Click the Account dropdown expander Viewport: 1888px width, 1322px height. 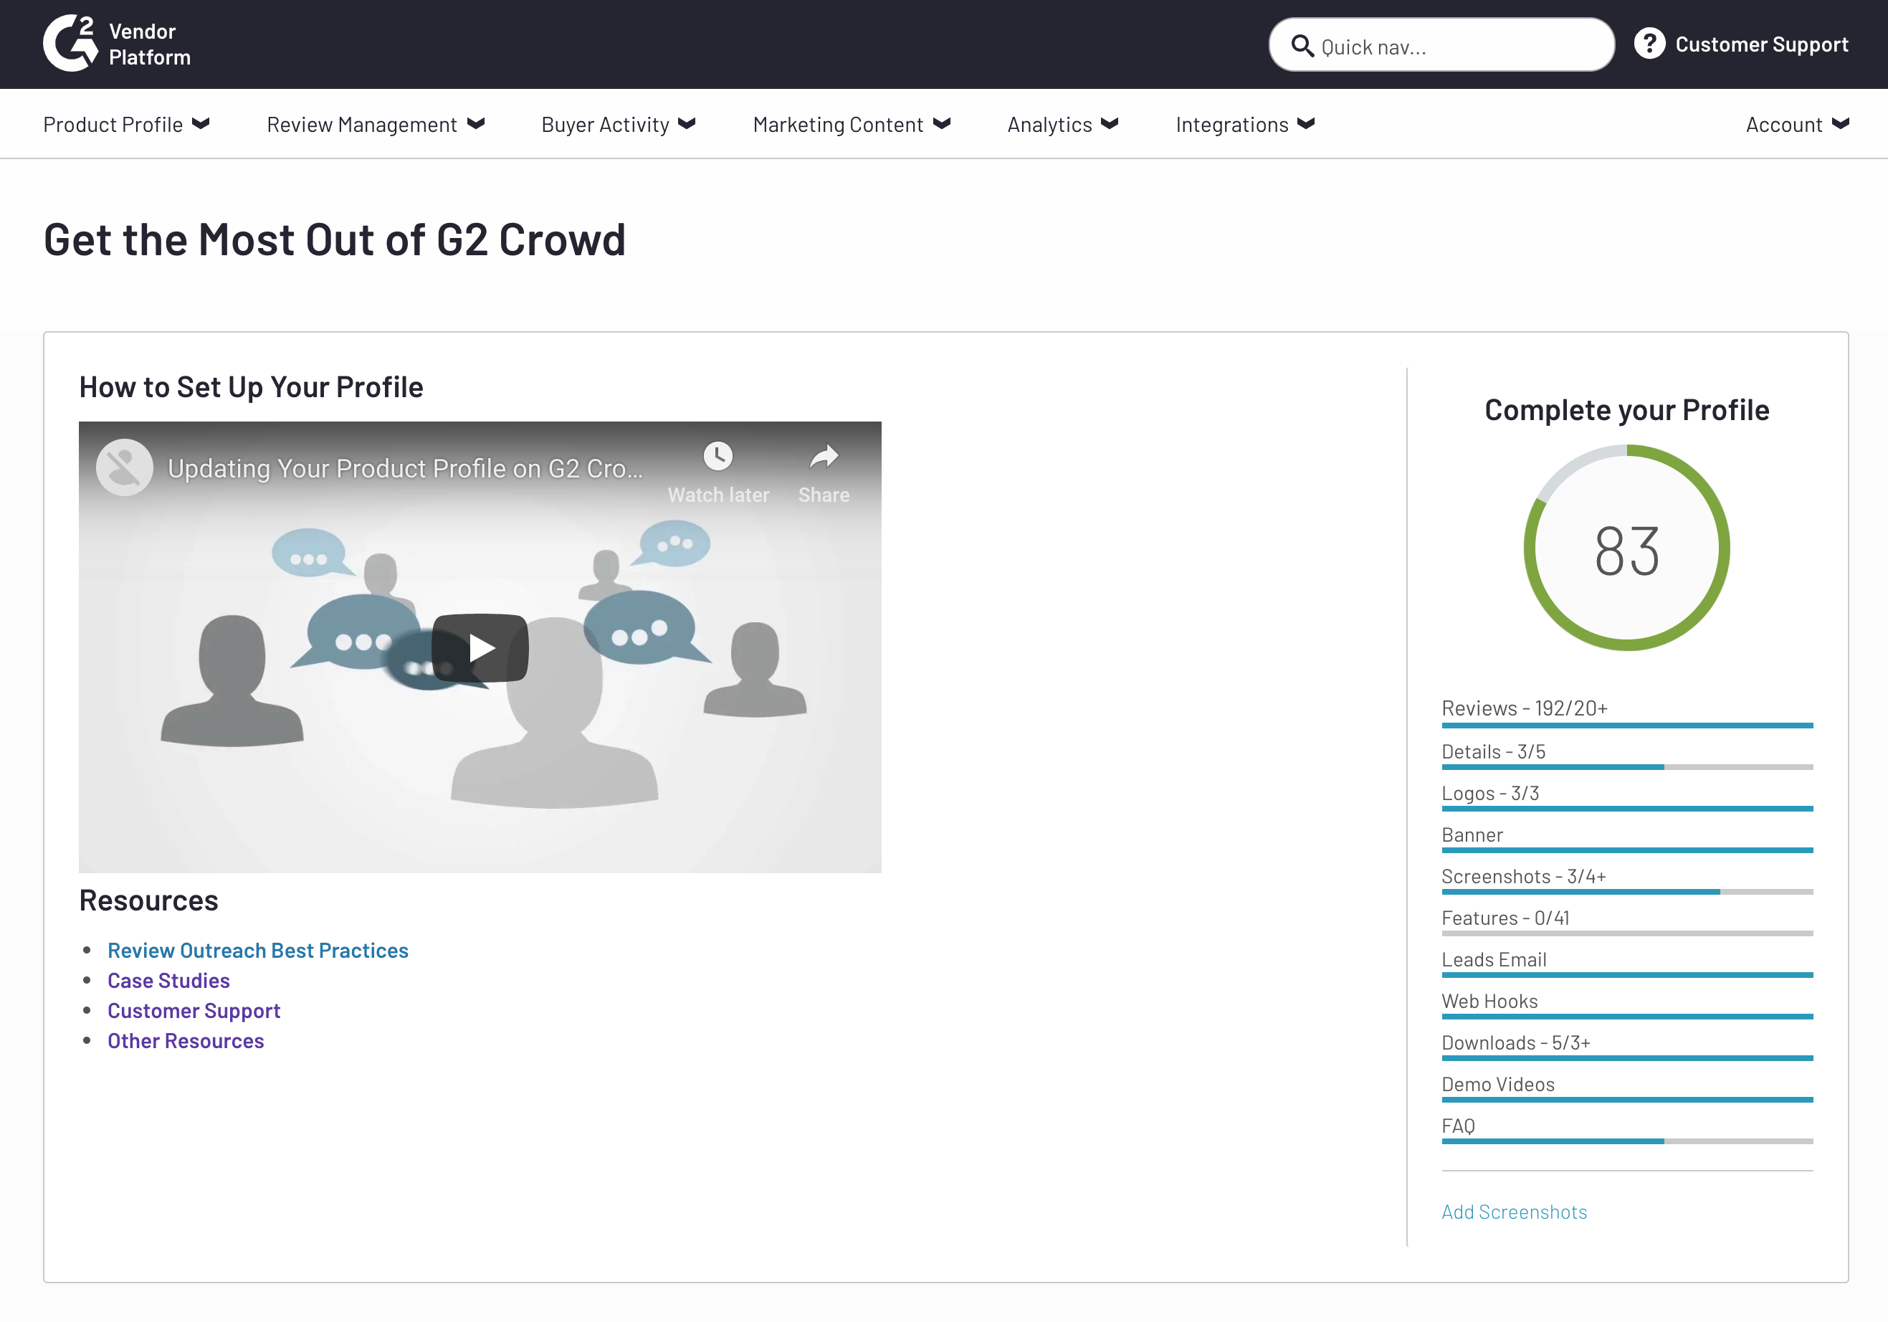pyautogui.click(x=1842, y=123)
